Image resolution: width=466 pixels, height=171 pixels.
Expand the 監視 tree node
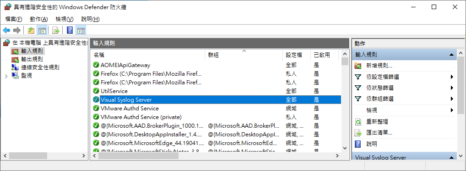point(6,76)
